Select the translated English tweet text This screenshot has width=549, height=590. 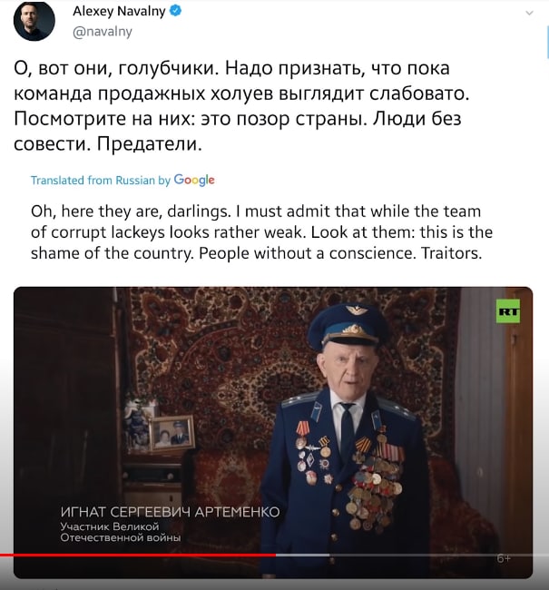click(x=261, y=232)
